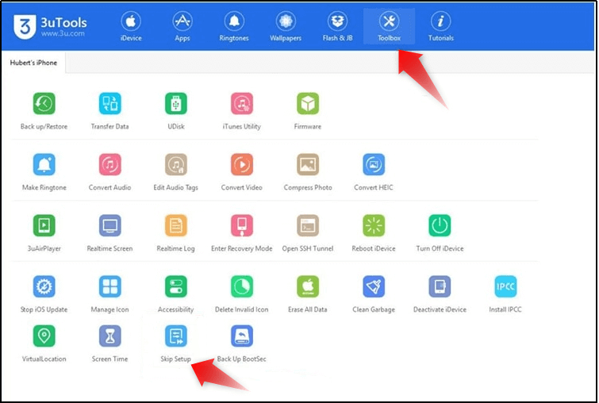Open the Make Ringtone tool

pyautogui.click(x=44, y=165)
